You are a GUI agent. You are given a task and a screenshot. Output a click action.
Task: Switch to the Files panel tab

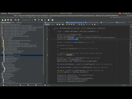[x=13, y=23]
